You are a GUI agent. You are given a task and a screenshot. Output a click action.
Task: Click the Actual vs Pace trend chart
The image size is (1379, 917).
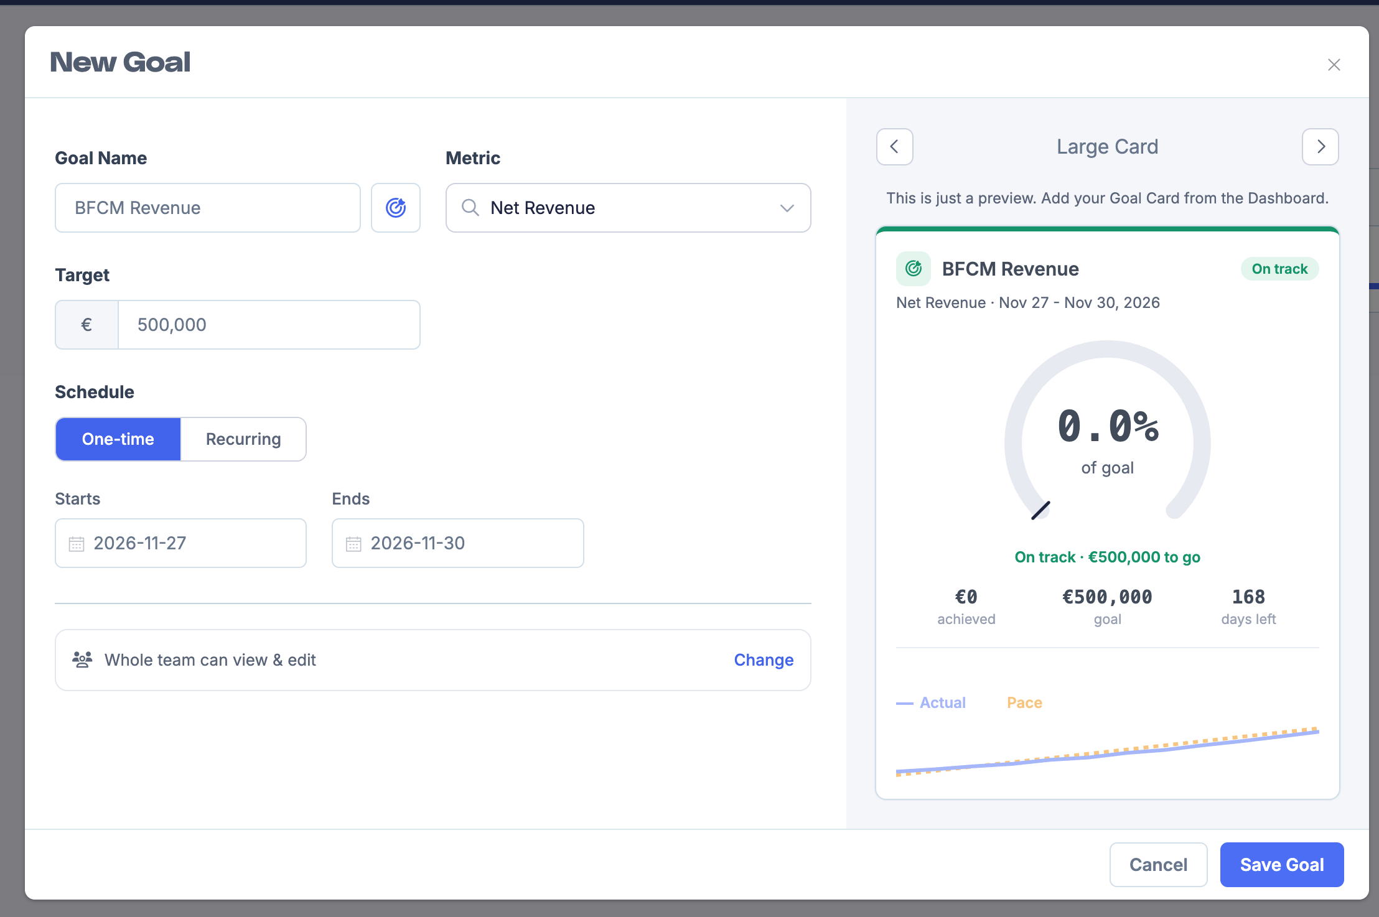click(1108, 752)
